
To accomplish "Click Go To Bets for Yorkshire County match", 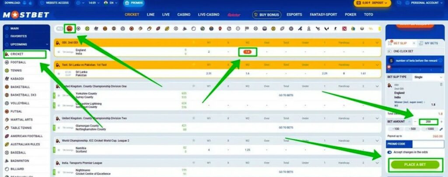I will tap(286, 95).
